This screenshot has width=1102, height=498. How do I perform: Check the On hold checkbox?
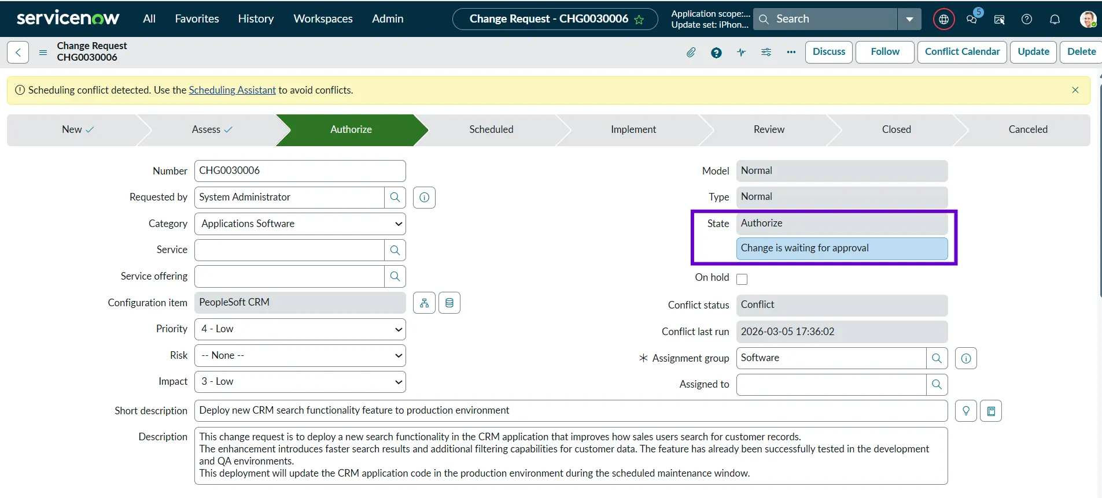point(742,279)
